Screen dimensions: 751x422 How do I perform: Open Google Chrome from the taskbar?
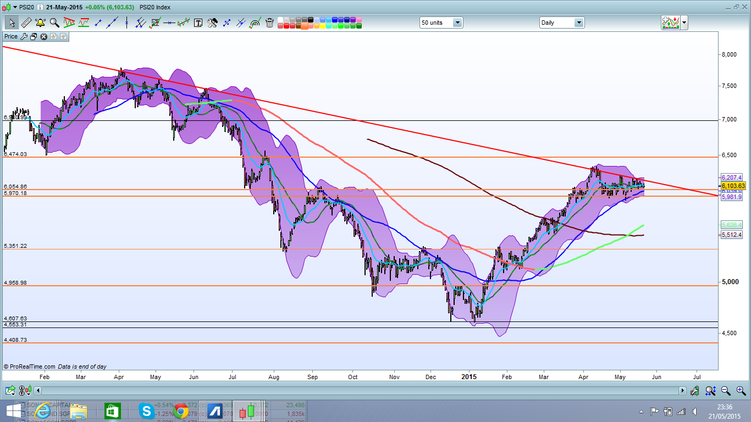[x=181, y=411]
